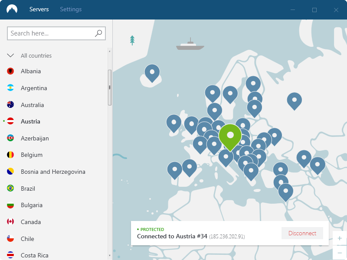Click the country list scrollbar thumb

tap(110, 87)
